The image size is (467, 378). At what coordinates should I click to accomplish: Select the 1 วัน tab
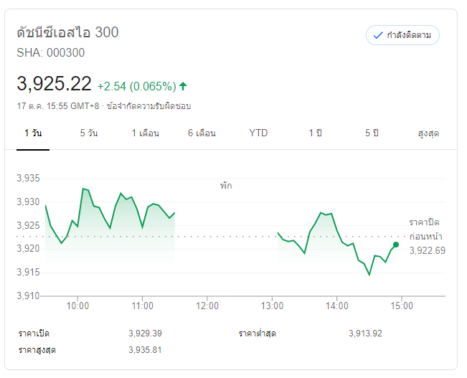(x=32, y=133)
